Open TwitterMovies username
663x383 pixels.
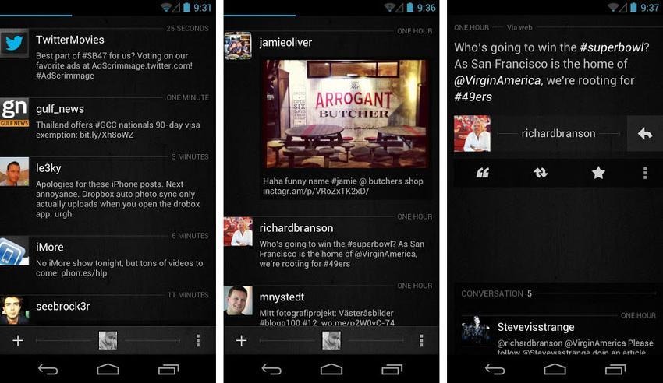(x=69, y=40)
